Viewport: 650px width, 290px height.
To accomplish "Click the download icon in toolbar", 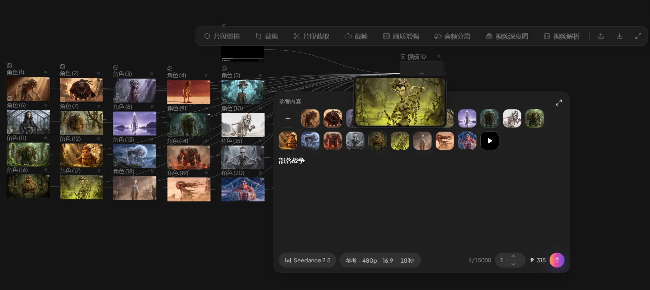I will tap(619, 36).
